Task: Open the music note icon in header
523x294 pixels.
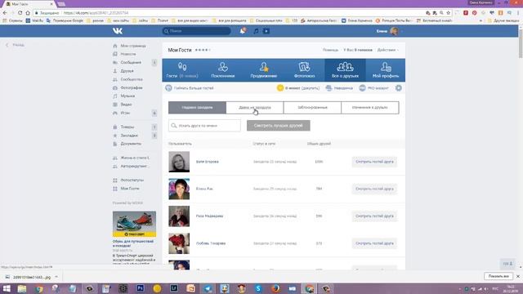Action: [256, 31]
